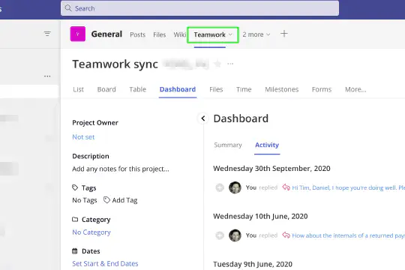Image resolution: width=405 pixels, height=270 pixels.
Task: Click the Teamwork sync project title
Action: point(115,64)
